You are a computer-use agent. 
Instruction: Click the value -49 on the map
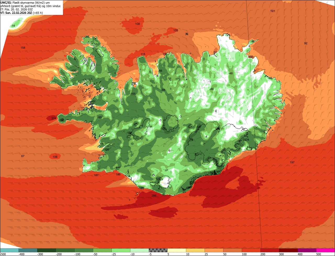pyautogui.click(x=211, y=89)
